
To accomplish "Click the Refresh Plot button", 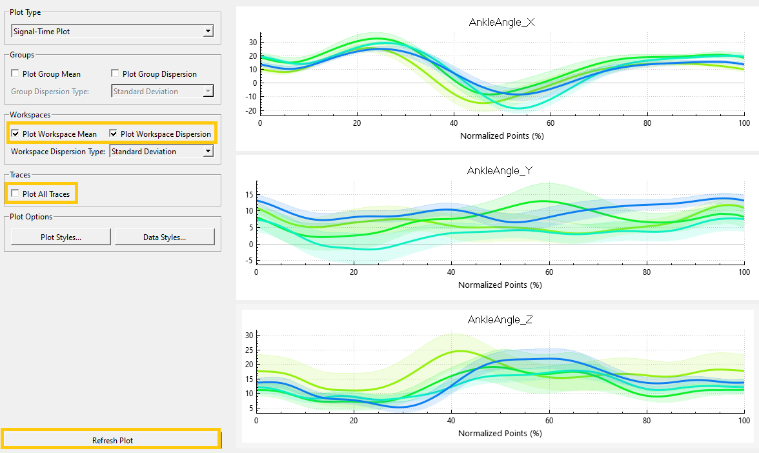I will point(112,440).
